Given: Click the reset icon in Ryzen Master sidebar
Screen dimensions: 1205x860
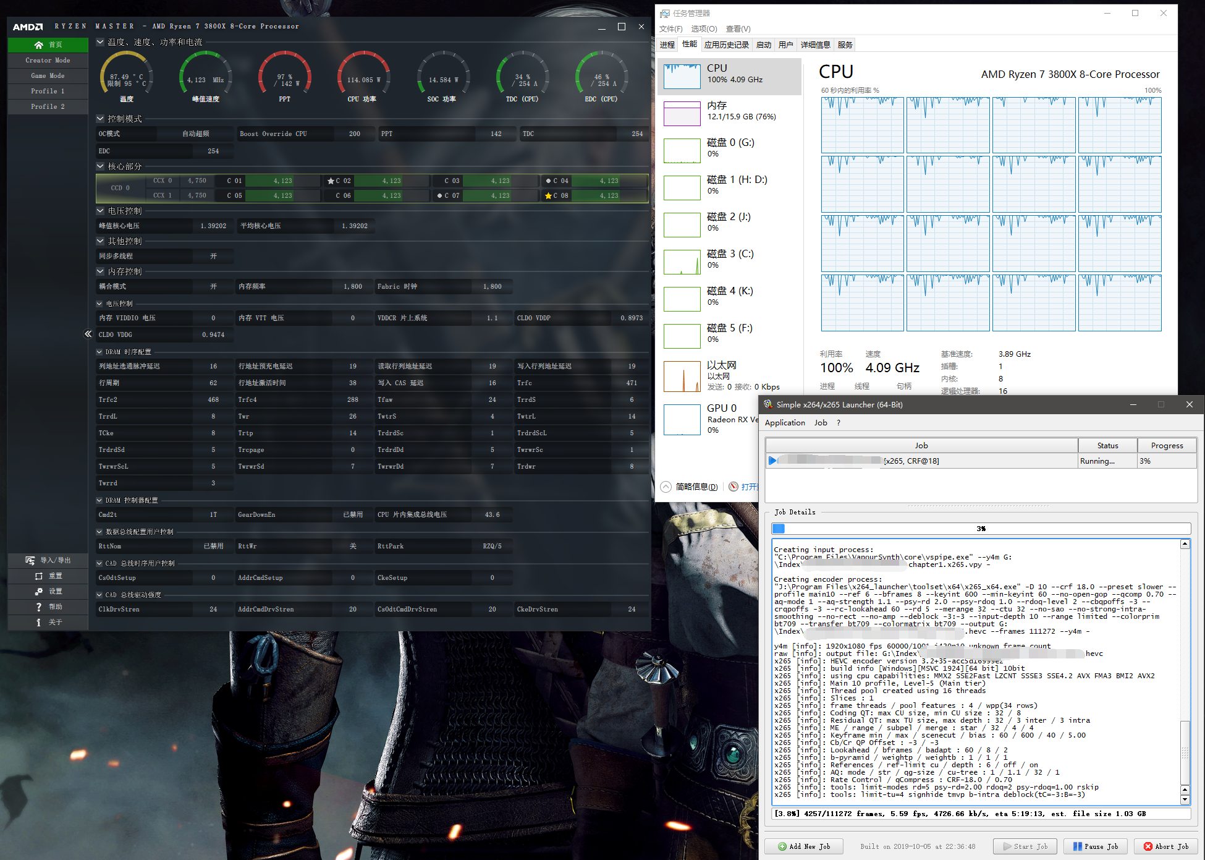Looking at the screenshot, I should [38, 576].
